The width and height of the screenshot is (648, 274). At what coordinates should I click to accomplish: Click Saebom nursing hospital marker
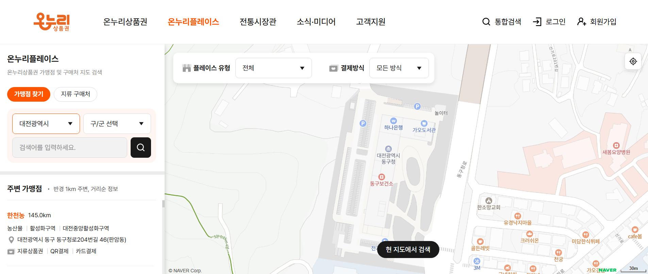[x=616, y=145]
